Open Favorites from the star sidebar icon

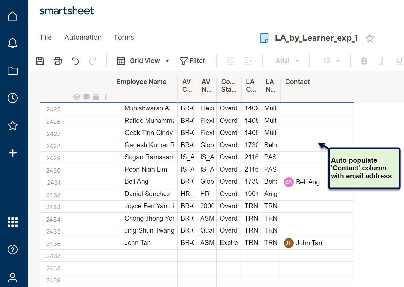13,126
